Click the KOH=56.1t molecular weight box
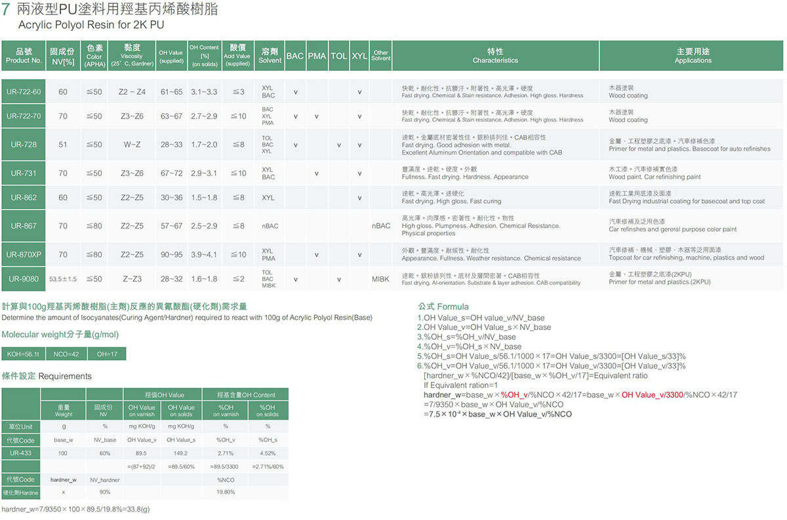 [24, 354]
